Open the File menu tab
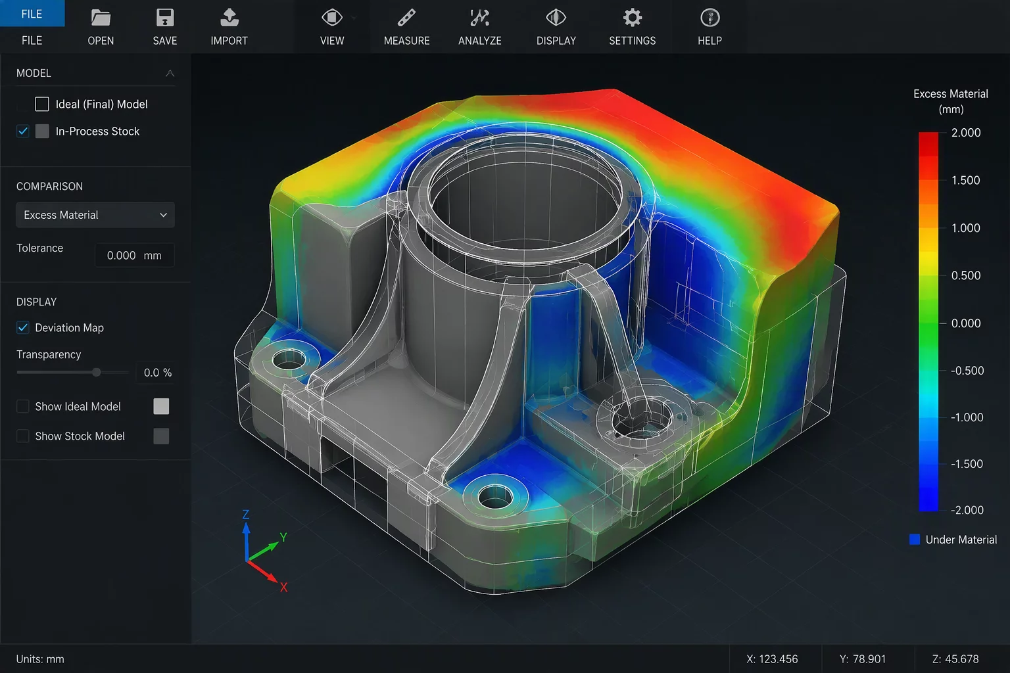The height and width of the screenshot is (673, 1010). pos(32,14)
